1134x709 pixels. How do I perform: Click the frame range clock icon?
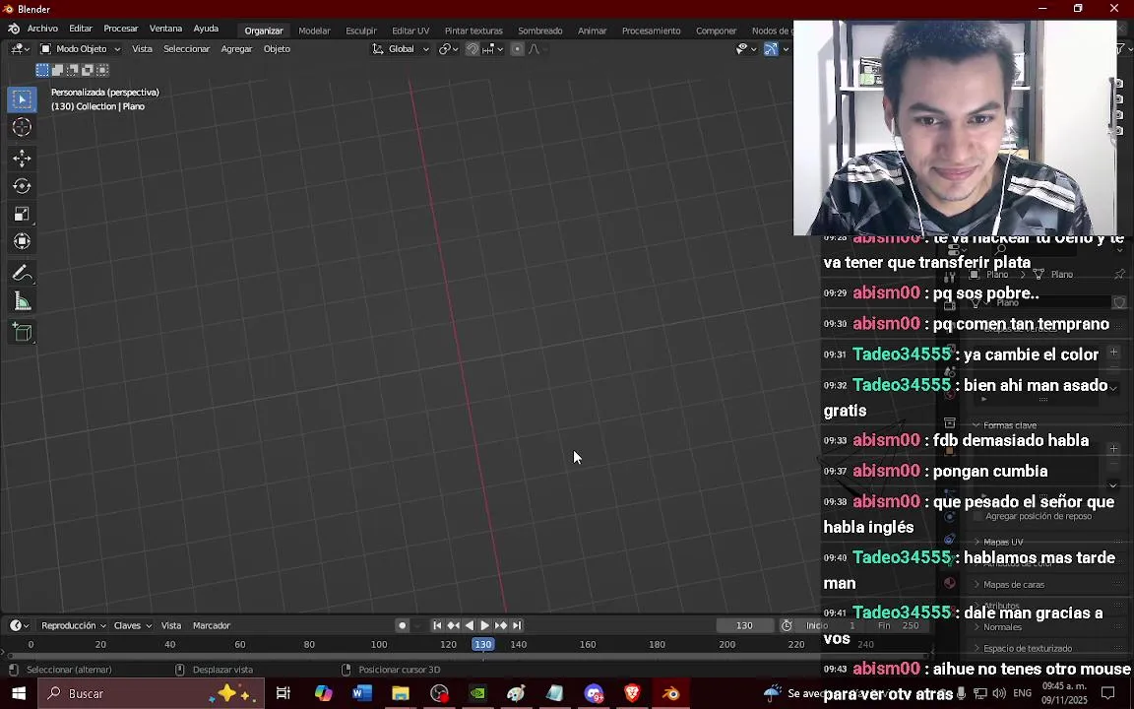point(787,626)
